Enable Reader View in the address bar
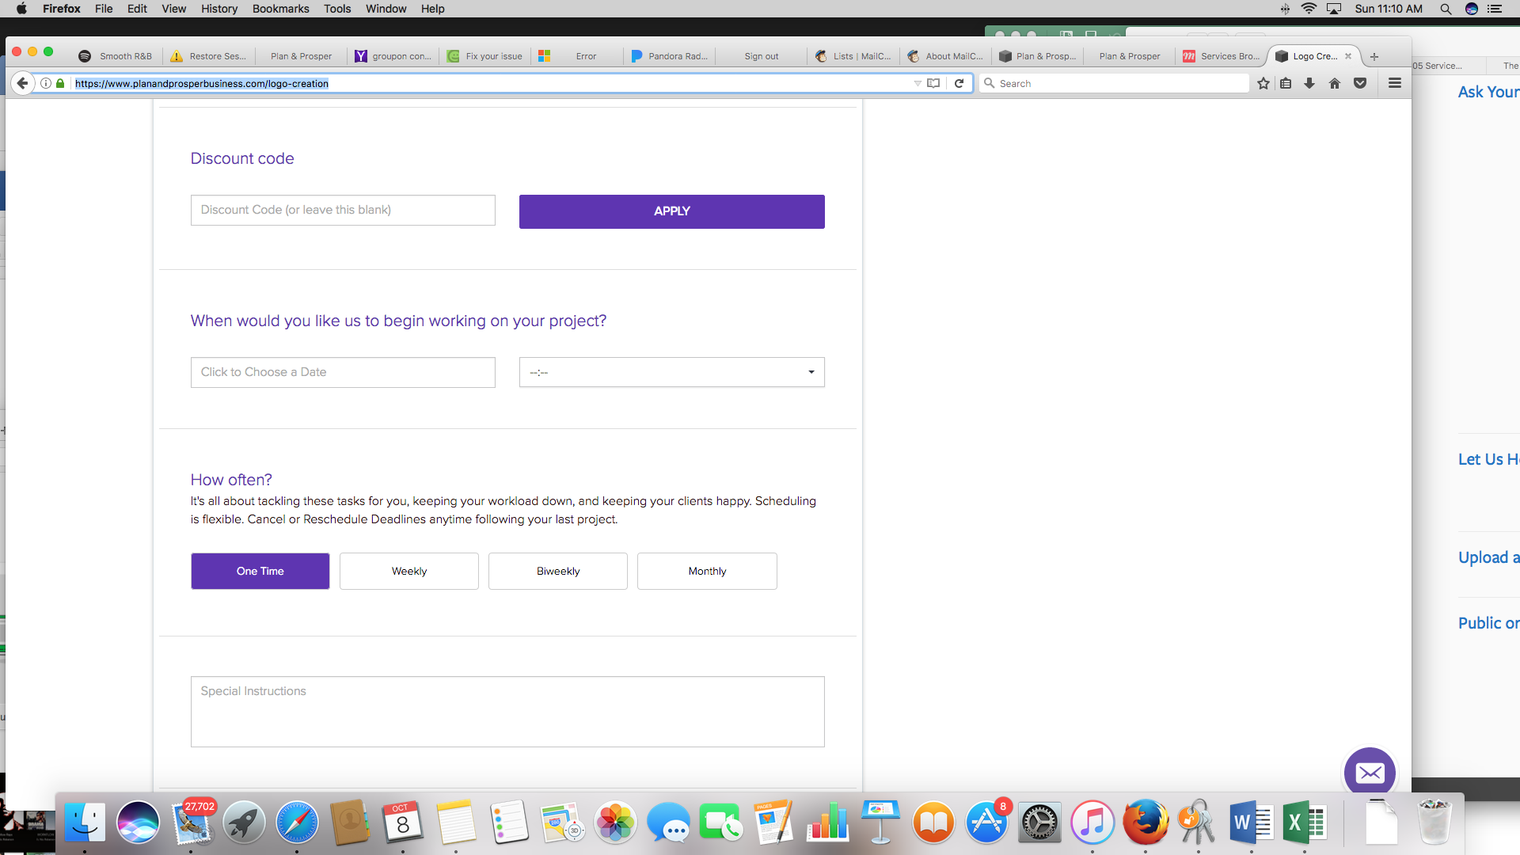 tap(934, 83)
